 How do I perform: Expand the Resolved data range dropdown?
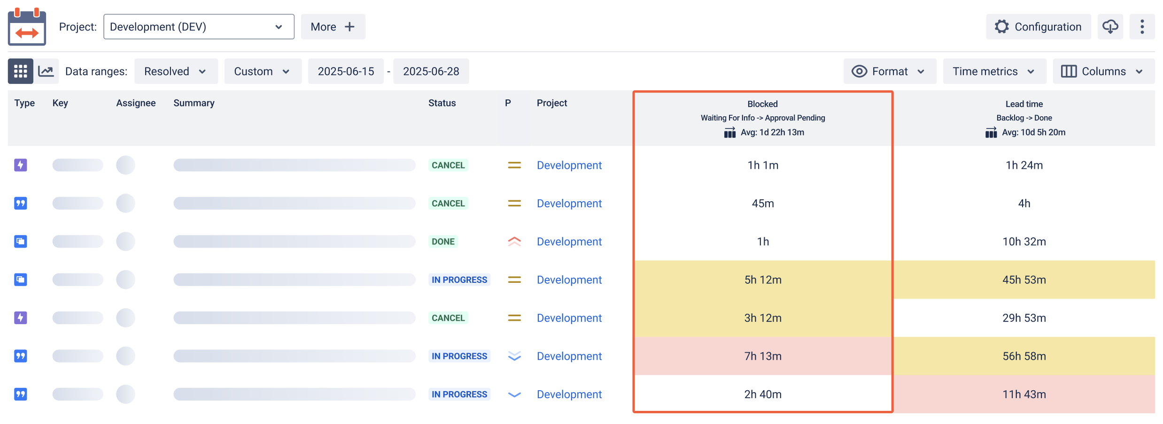point(176,71)
